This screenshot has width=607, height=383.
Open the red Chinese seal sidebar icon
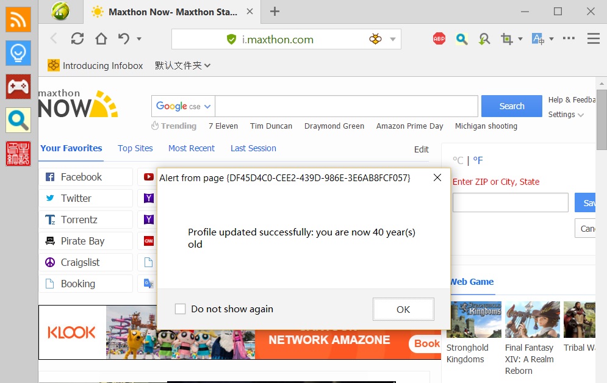point(18,154)
